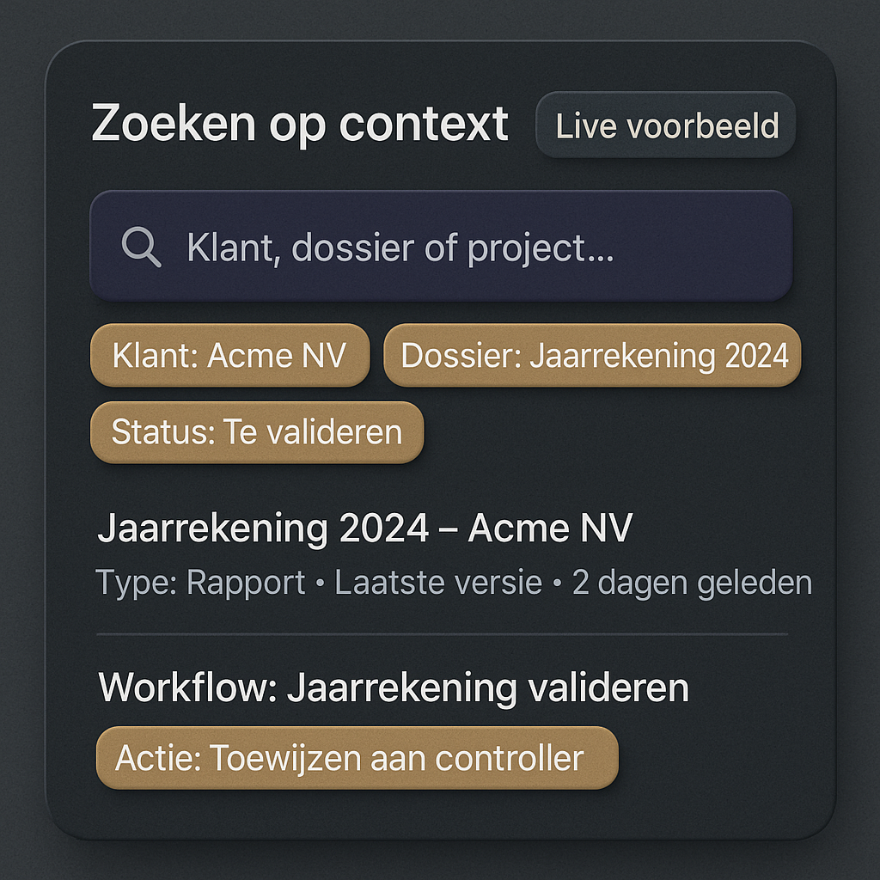Toggle the Status: Te valideren chip
The image size is (880, 880).
pyautogui.click(x=257, y=431)
